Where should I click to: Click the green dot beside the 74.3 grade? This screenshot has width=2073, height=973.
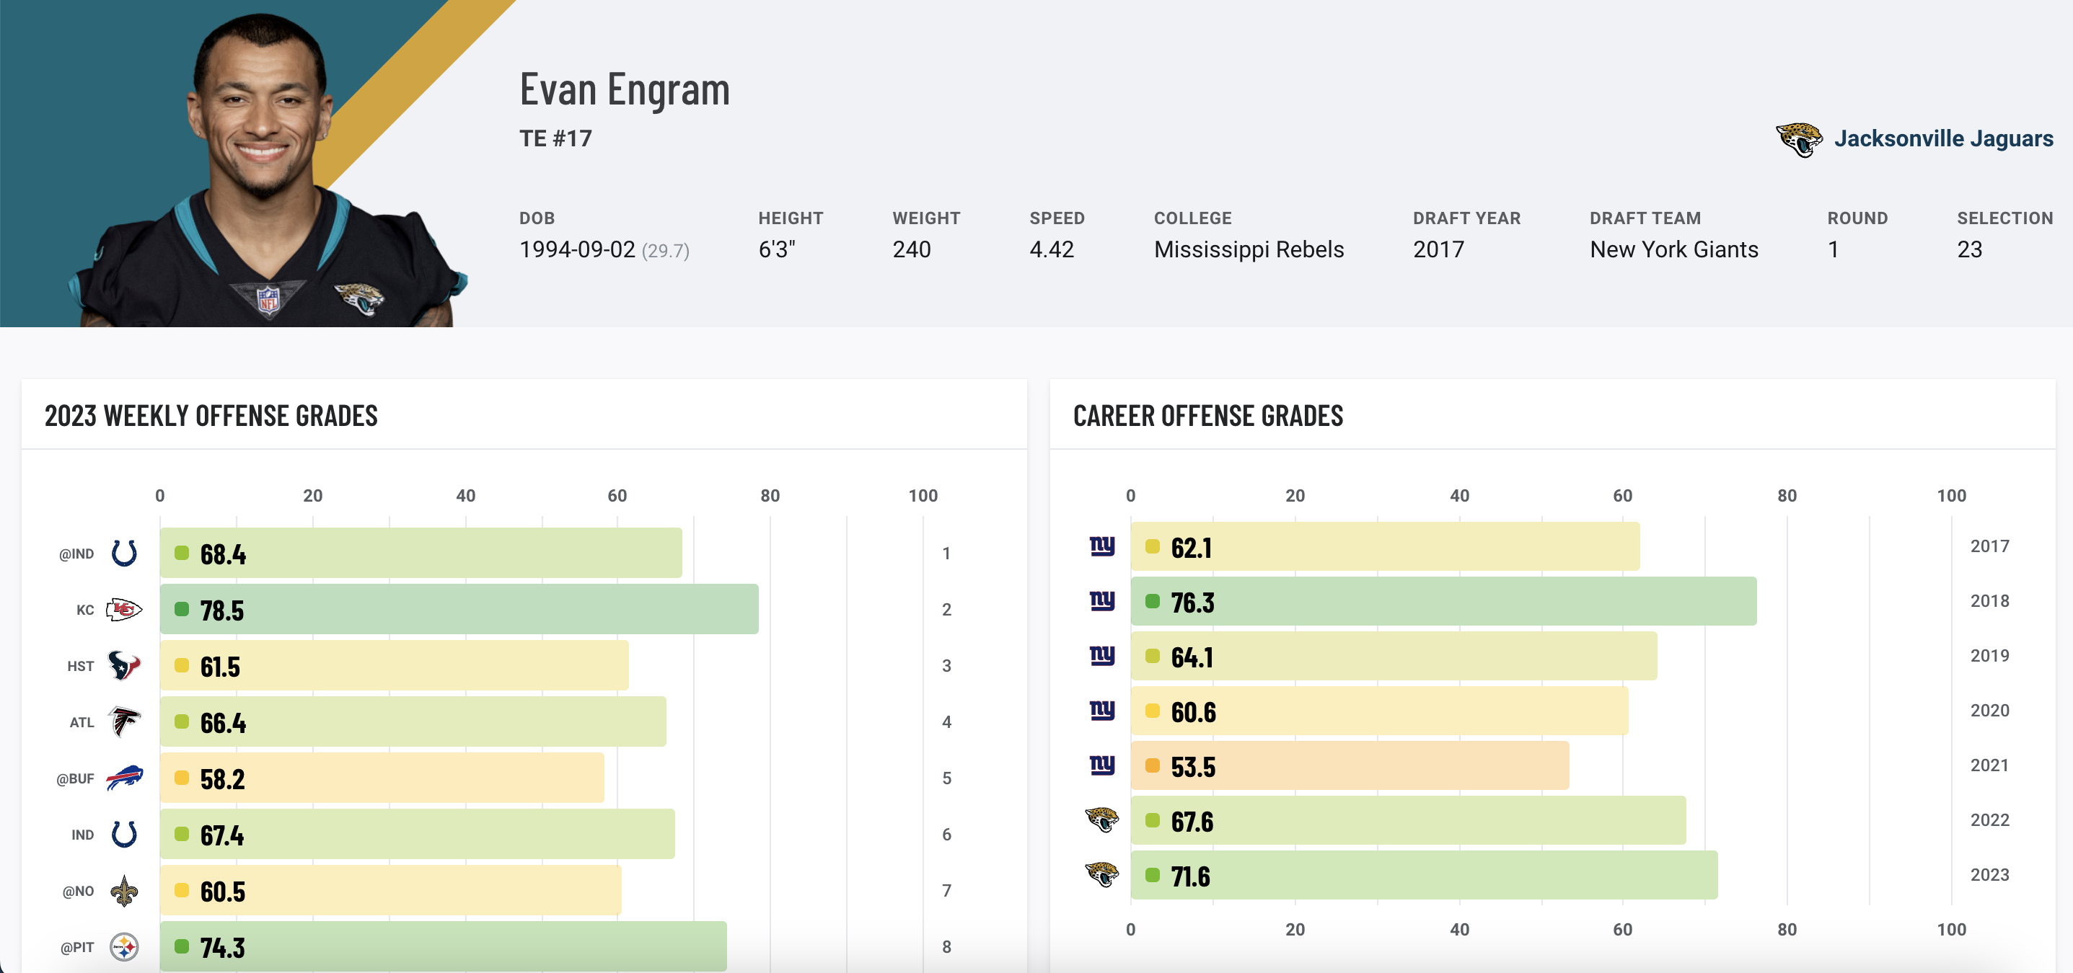click(x=182, y=946)
